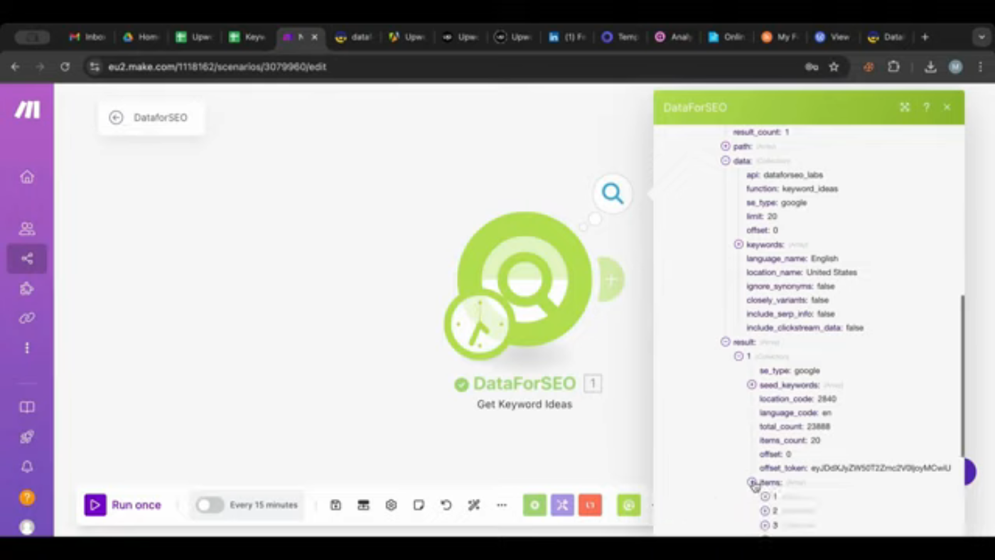This screenshot has width=995, height=560.
Task: Click the Get Keyword Ideas caption
Action: click(525, 404)
